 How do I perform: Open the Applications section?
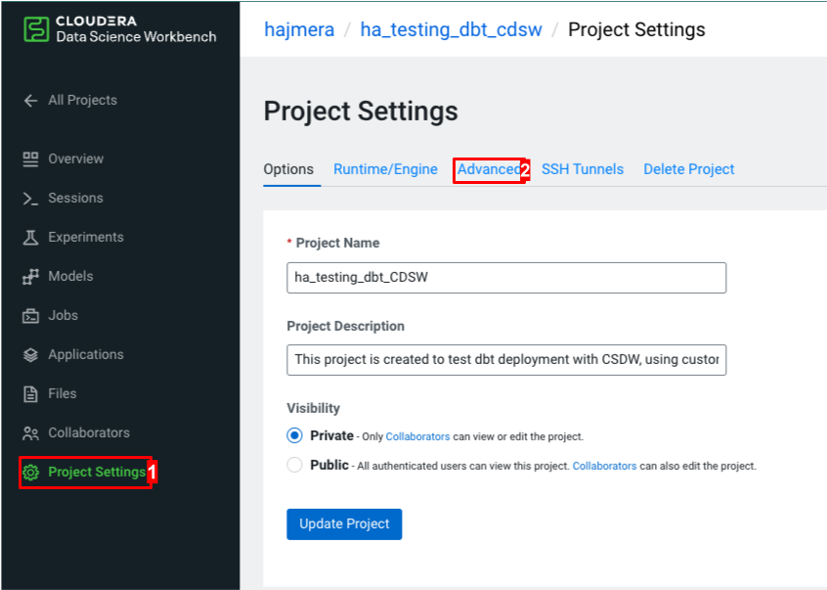point(84,354)
